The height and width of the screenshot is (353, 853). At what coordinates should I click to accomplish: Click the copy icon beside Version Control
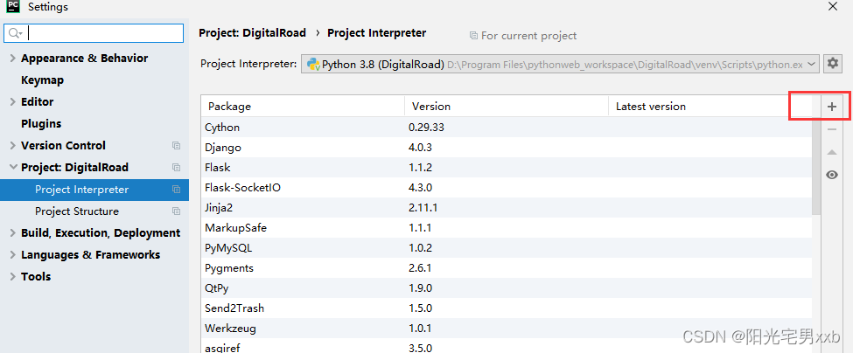pos(176,146)
